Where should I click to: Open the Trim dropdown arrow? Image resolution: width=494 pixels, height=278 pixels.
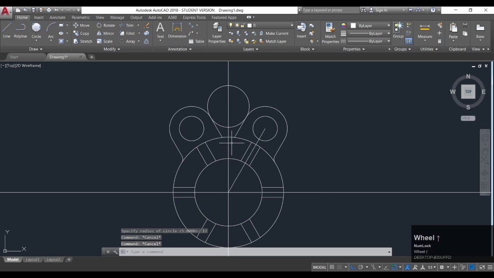pos(138,25)
